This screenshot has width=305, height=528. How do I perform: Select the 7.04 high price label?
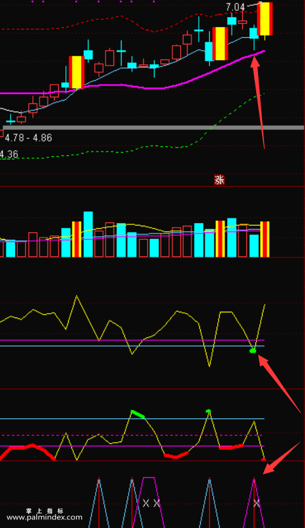coord(235,7)
